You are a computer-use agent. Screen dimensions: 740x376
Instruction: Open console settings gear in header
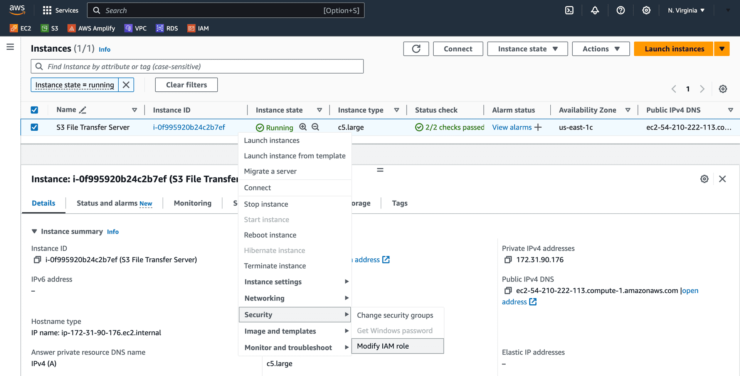(x=646, y=10)
